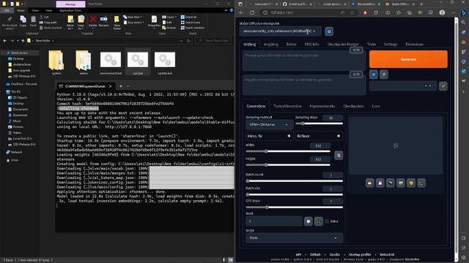Select update.bat file in Explorer
The width and height of the screenshot is (469, 263).
click(165, 63)
